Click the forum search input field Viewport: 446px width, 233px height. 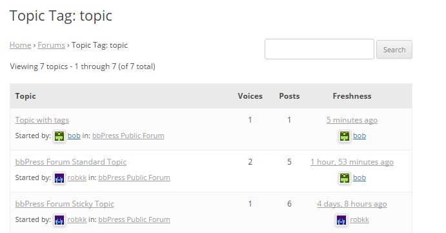pyautogui.click(x=319, y=49)
